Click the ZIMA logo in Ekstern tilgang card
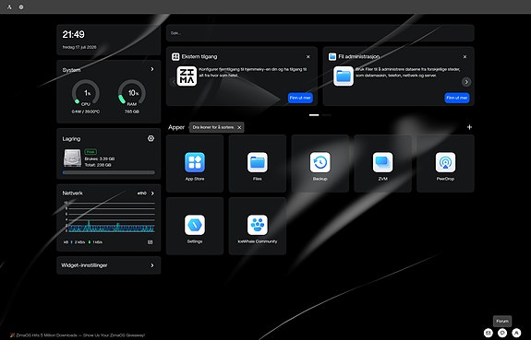This screenshot has width=531, height=340. (187, 76)
